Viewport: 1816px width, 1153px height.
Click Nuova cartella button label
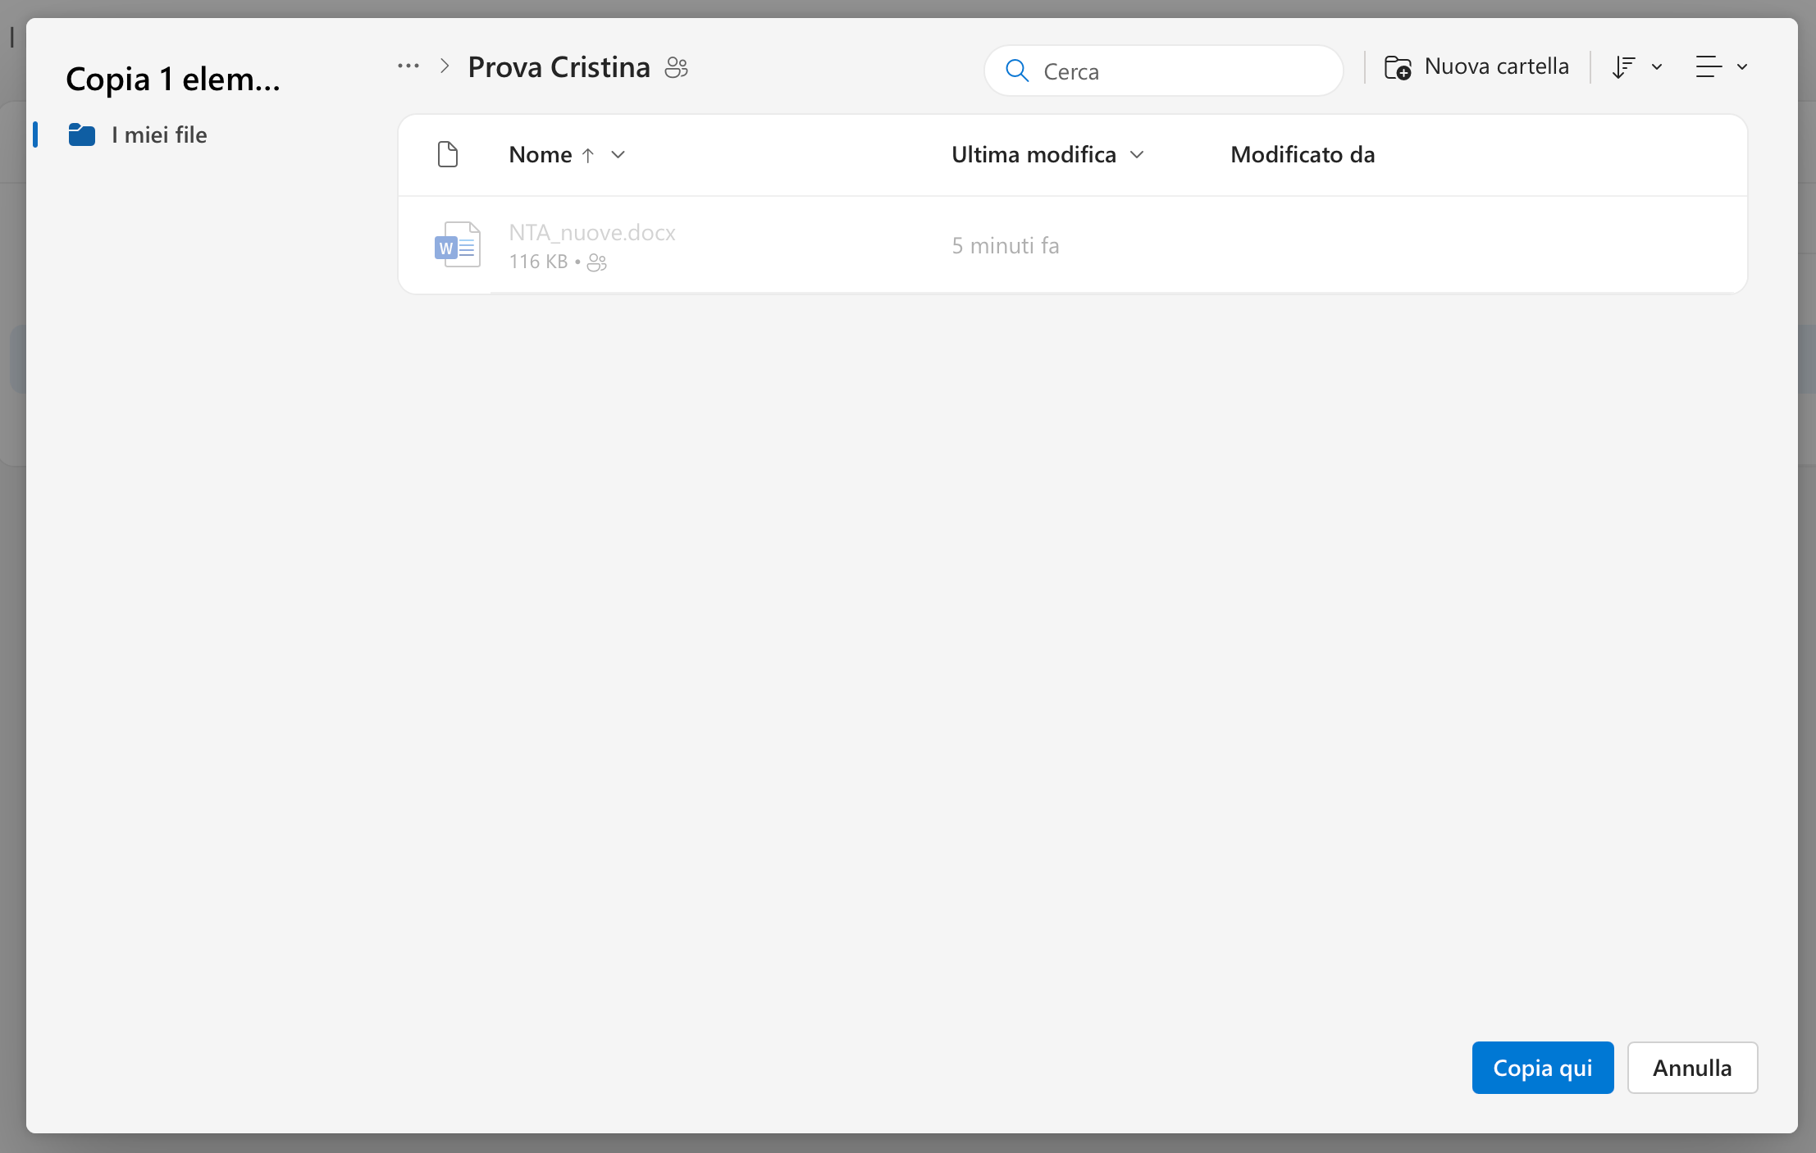pos(1496,66)
